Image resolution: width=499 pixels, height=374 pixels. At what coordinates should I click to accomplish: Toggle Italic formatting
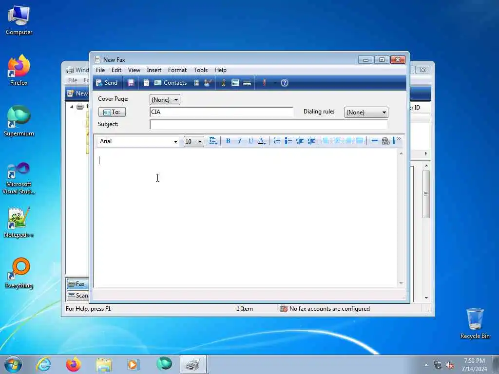(x=240, y=141)
